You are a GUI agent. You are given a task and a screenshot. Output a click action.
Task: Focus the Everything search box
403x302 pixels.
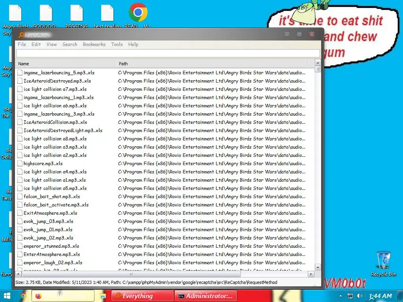pyautogui.click(x=168, y=53)
